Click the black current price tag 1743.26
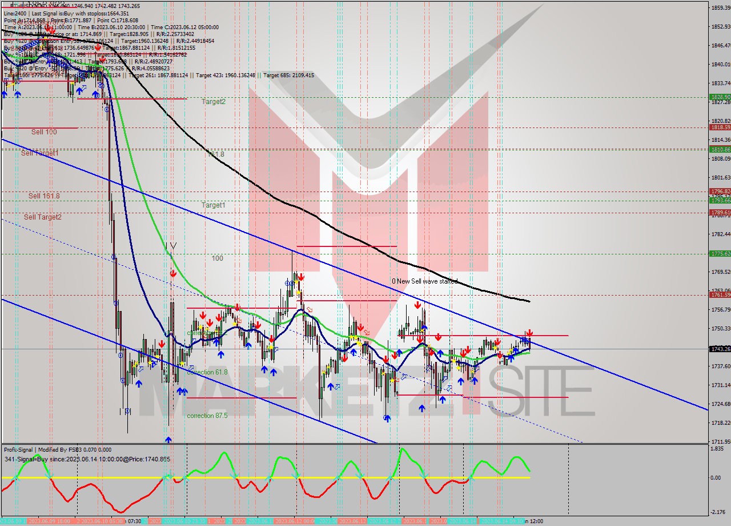 (x=720, y=349)
